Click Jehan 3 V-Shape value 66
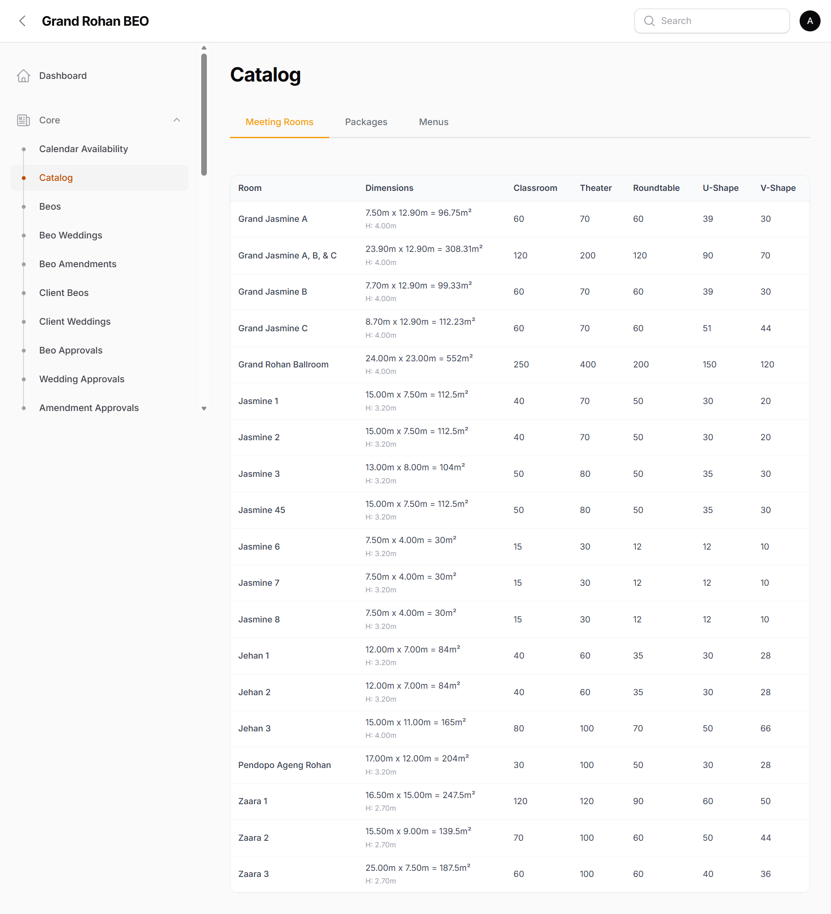Screen dimensions: 831x914 [765, 729]
